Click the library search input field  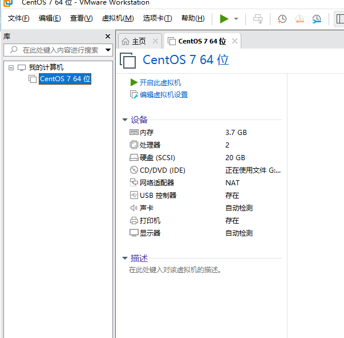tap(58, 50)
